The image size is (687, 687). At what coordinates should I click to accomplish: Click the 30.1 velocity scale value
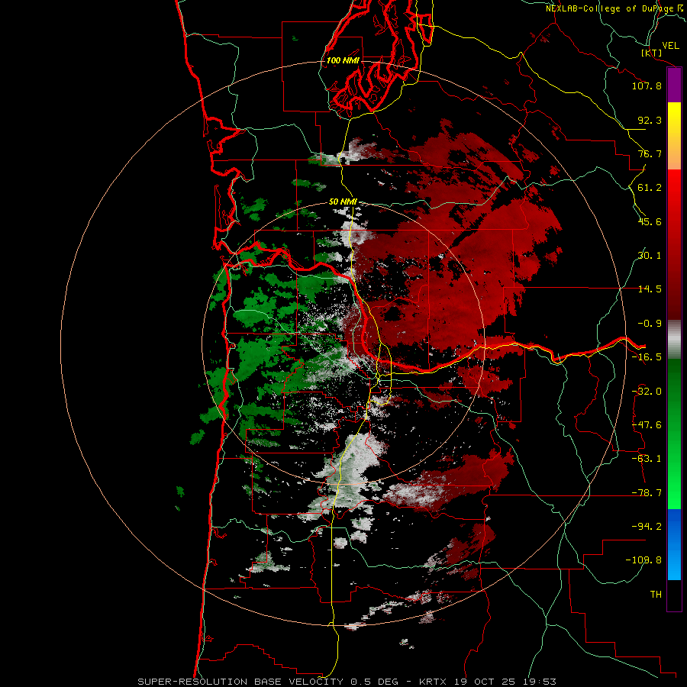(650, 256)
